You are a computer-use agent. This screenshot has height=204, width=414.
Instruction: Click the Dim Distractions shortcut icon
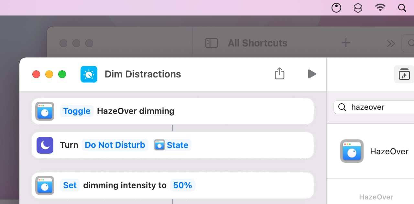89,74
